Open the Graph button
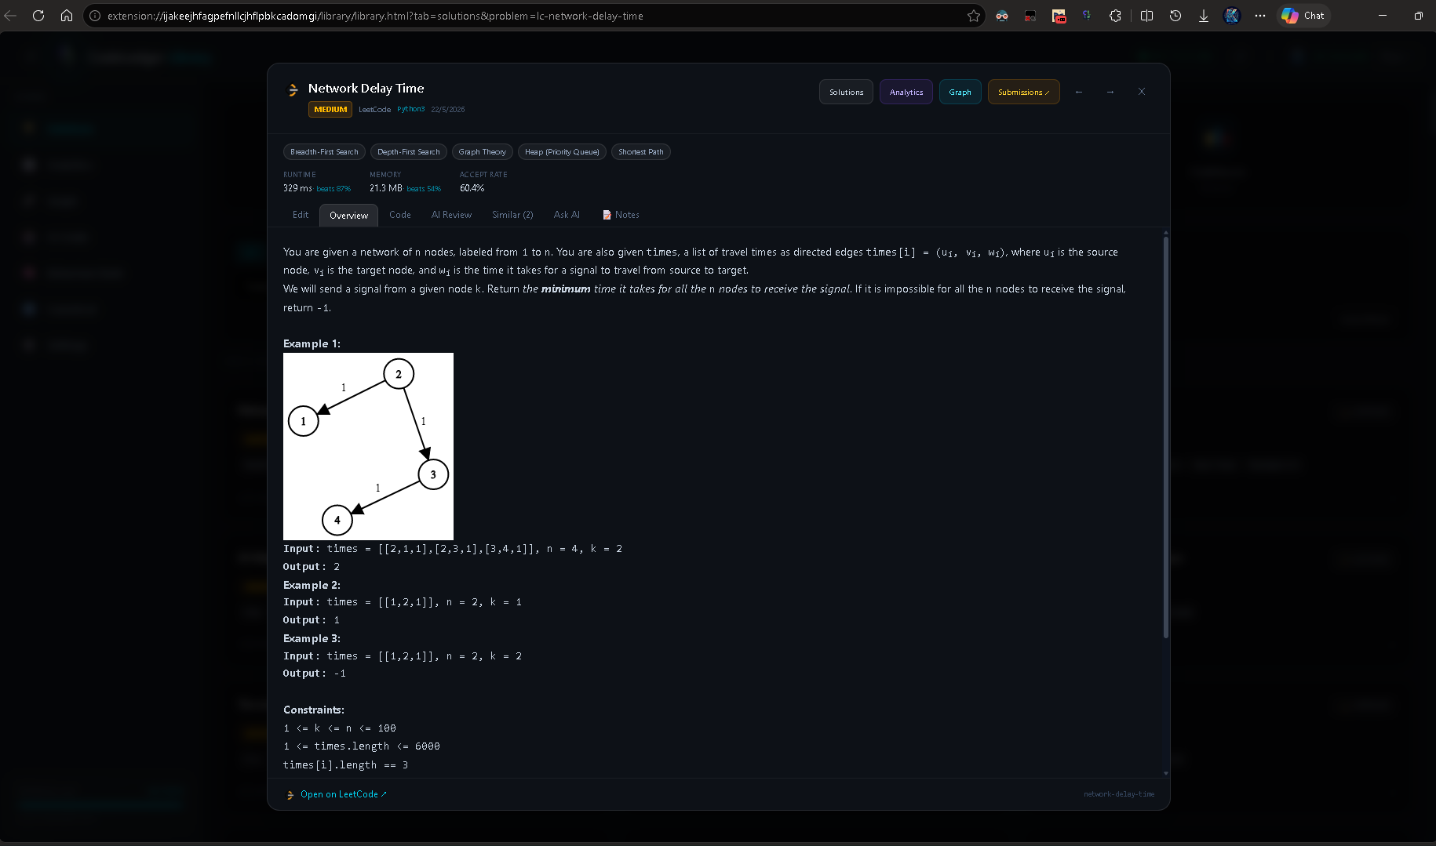This screenshot has height=846, width=1436. pos(960,92)
